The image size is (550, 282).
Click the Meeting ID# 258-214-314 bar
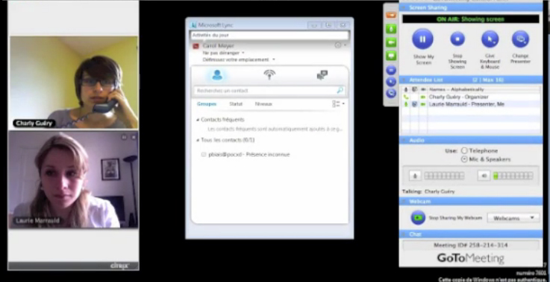pyautogui.click(x=471, y=246)
